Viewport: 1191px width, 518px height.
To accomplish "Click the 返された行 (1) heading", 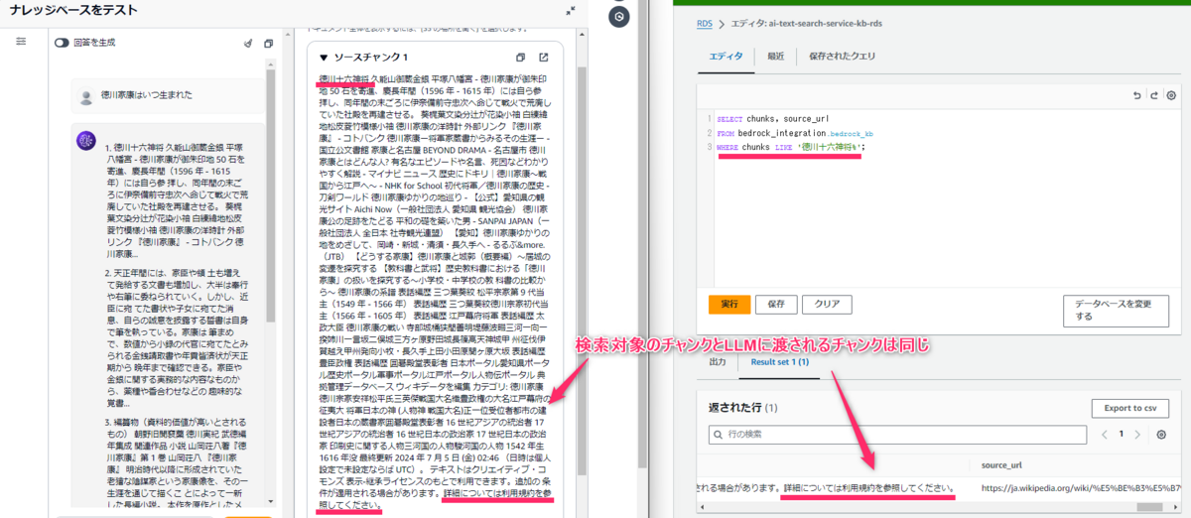I will (x=744, y=408).
